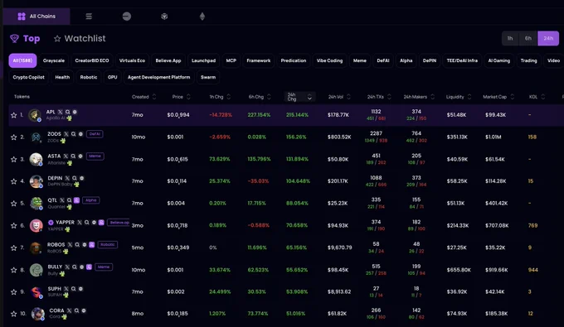Select the 1h timeframe

[510, 38]
